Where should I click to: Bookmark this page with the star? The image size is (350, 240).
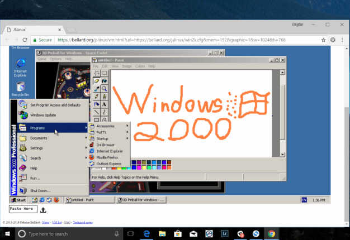pos(323,40)
